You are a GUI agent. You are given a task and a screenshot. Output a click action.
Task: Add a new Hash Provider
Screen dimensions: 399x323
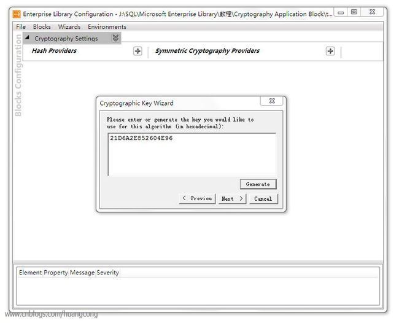click(138, 51)
